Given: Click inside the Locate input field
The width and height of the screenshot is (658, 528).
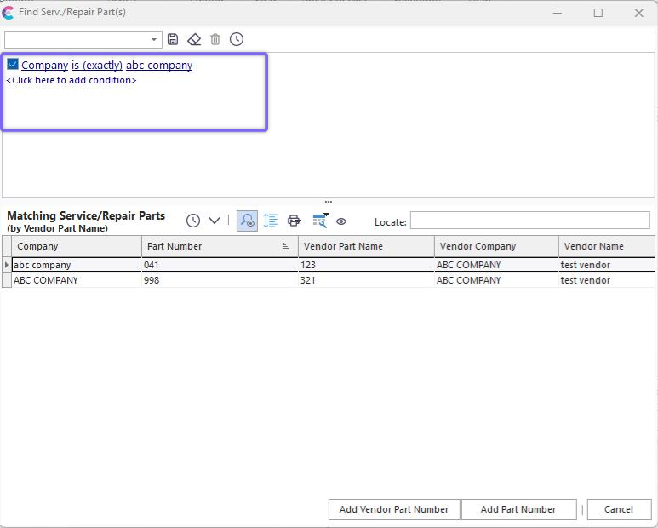Looking at the screenshot, I should [529, 221].
